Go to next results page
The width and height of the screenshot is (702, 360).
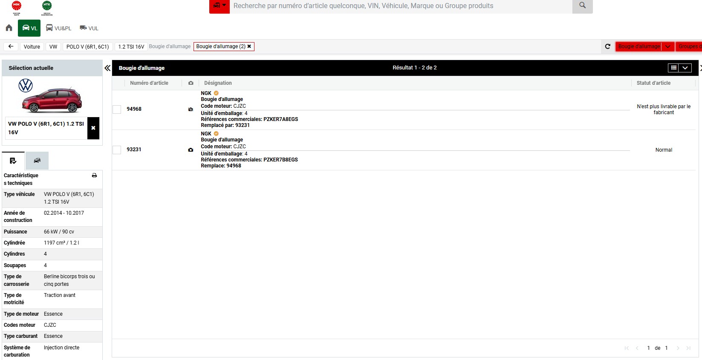[x=678, y=348]
